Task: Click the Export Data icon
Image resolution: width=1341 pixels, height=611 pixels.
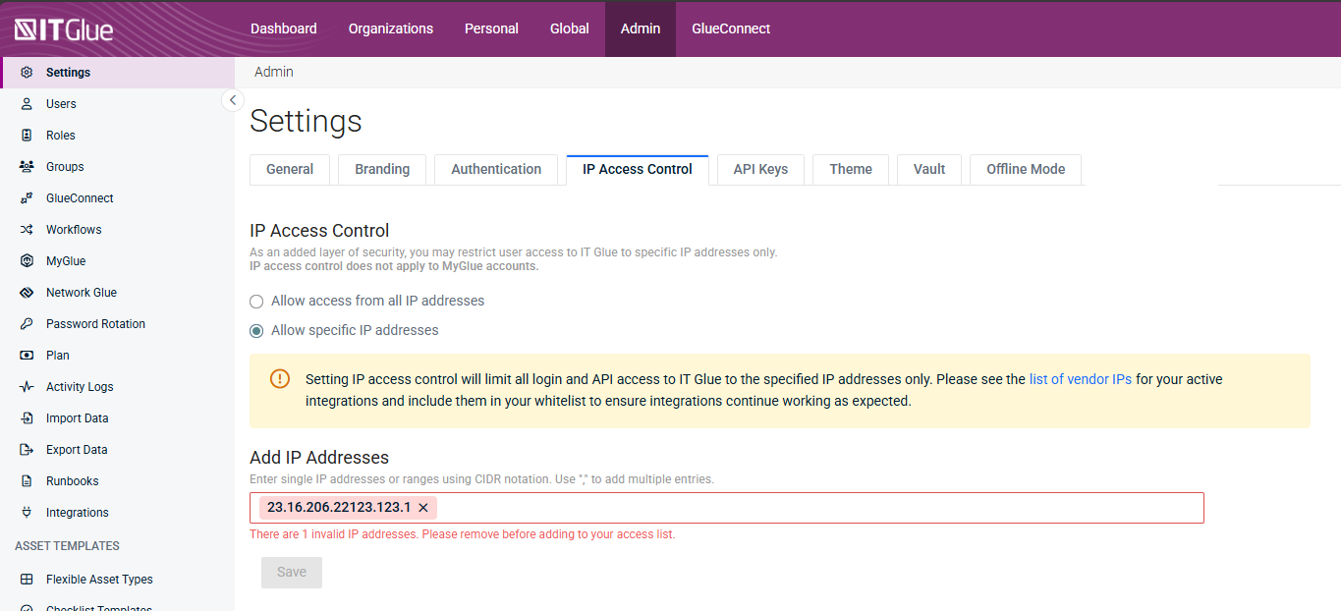Action: click(x=27, y=450)
